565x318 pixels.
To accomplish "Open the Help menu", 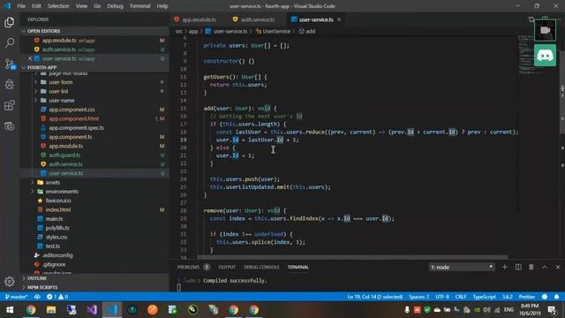I will click(162, 6).
